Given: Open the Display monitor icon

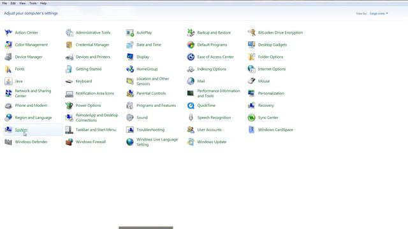Looking at the screenshot, I should (130, 57).
